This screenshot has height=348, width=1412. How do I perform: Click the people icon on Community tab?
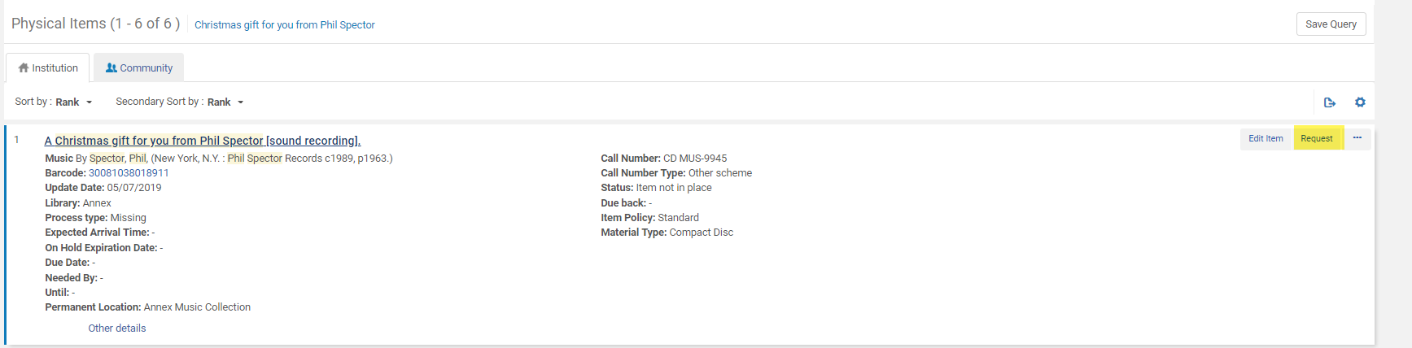(111, 68)
